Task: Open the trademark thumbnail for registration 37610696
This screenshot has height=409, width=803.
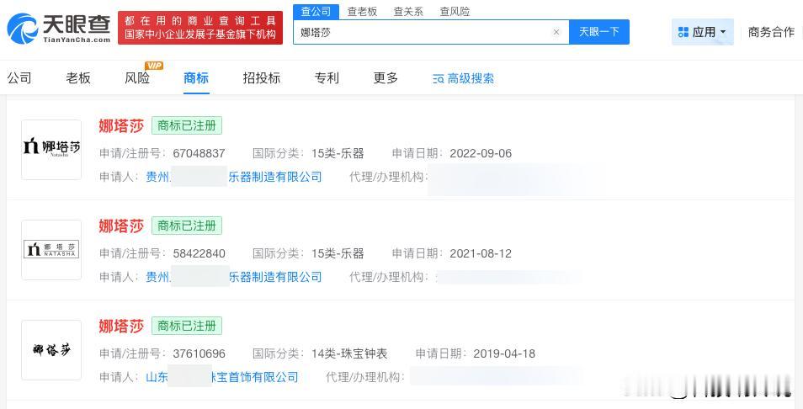Action: click(x=51, y=350)
